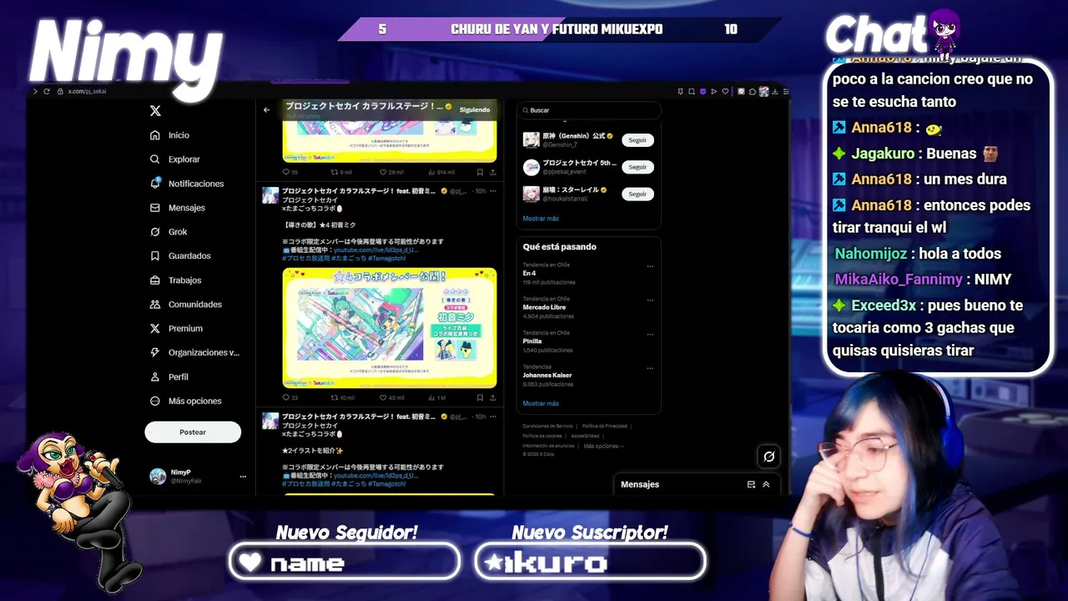Follow the @pjsekai_event account
Image resolution: width=1068 pixels, height=601 pixels.
click(637, 167)
